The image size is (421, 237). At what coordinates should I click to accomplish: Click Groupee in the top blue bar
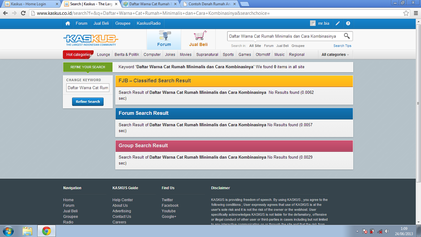pyautogui.click(x=123, y=23)
